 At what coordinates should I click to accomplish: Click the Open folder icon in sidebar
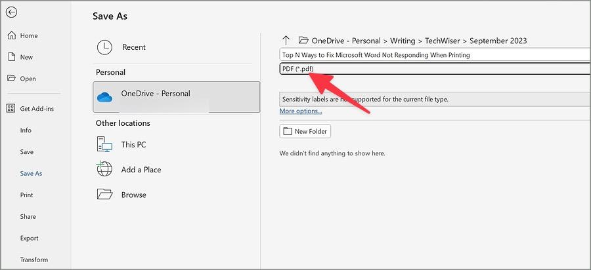tap(12, 78)
